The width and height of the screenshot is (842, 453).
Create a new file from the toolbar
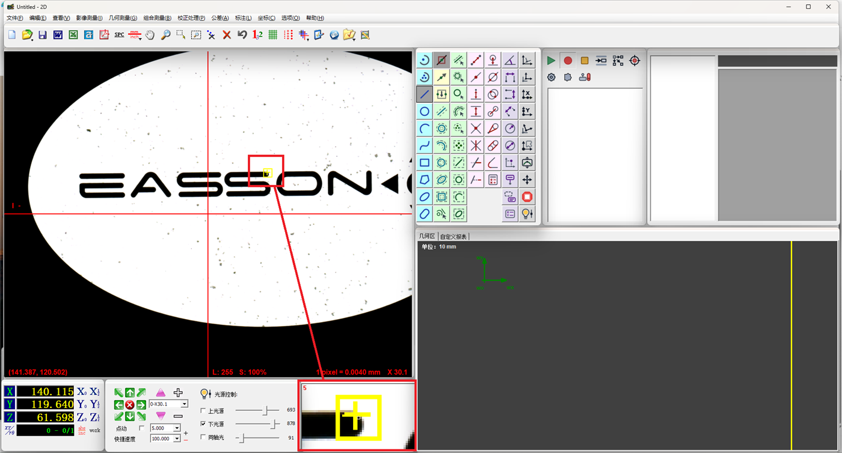coord(12,35)
